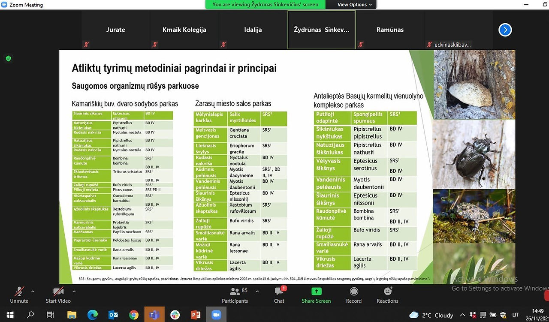Click the 'Pipistrellus pipistrellus' table cell
This screenshot has height=322, width=549.
point(370,132)
